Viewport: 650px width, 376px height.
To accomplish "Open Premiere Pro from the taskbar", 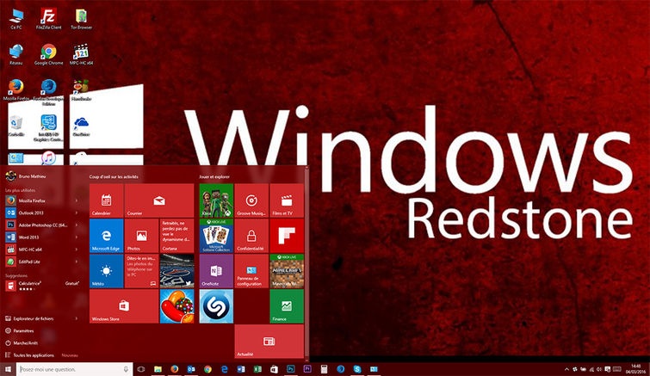I will click(307, 369).
